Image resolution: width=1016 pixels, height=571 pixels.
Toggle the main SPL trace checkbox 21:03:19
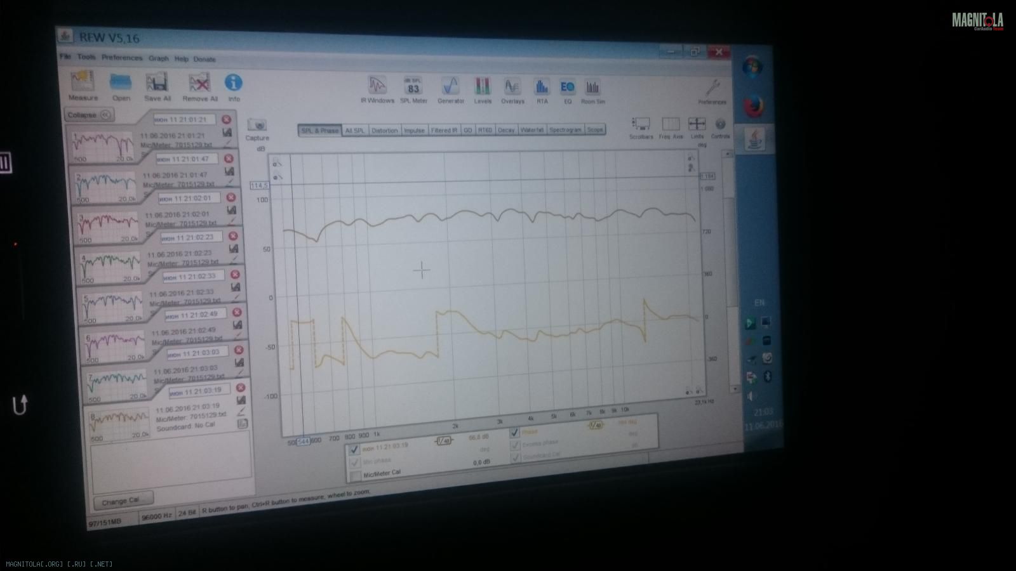(x=354, y=449)
